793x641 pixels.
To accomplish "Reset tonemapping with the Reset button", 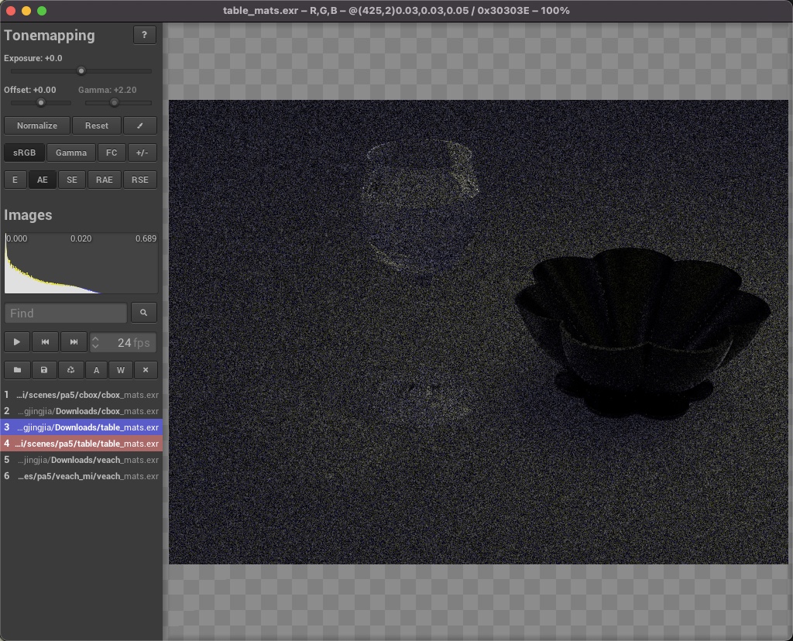I will (x=97, y=125).
